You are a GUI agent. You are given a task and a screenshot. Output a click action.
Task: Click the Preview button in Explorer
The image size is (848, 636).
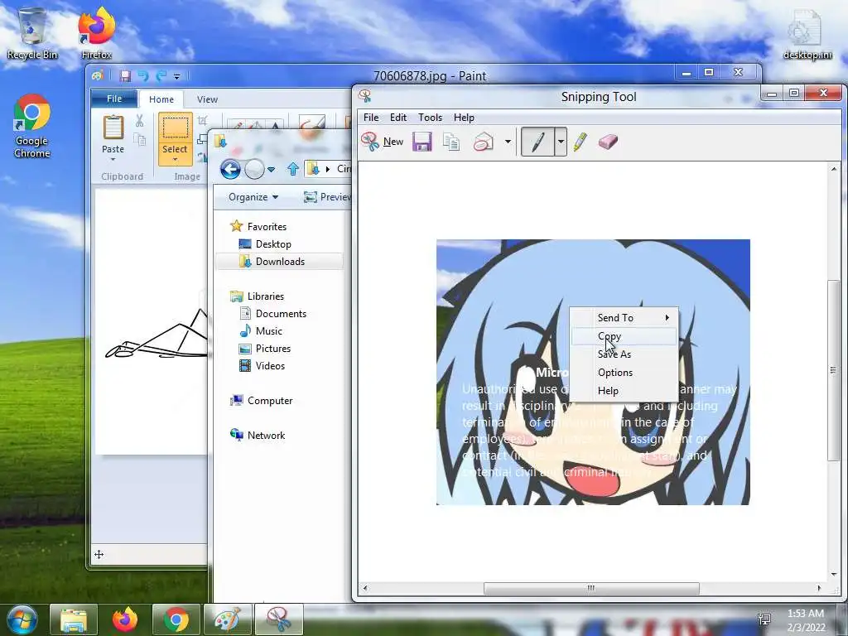click(328, 197)
